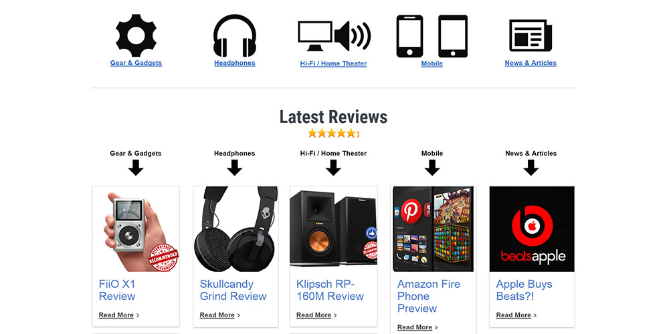
Task: Click the arrow beneath Gear & Gadgets heading
Action: pyautogui.click(x=136, y=168)
